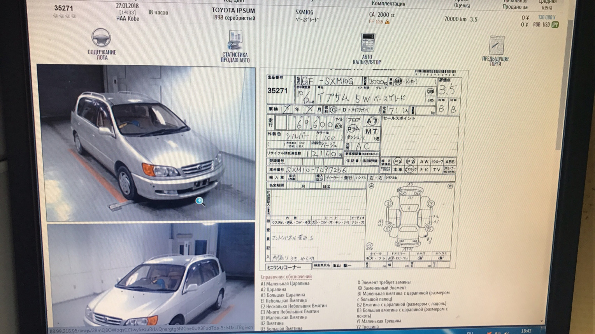This screenshot has width=595, height=334.
Task: Click the RU language indicator in taskbar
Action: pyautogui.click(x=470, y=332)
